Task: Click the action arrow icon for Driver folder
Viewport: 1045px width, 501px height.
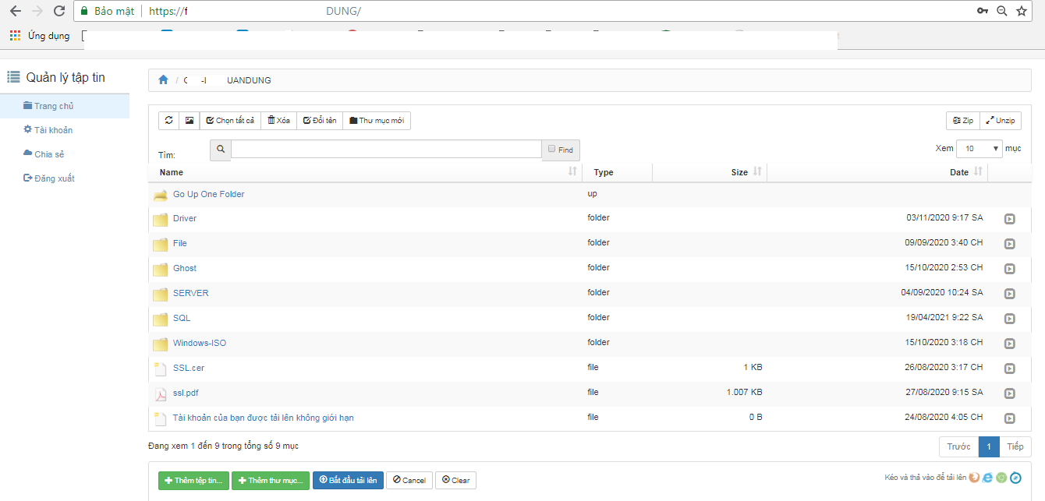Action: [x=1009, y=219]
